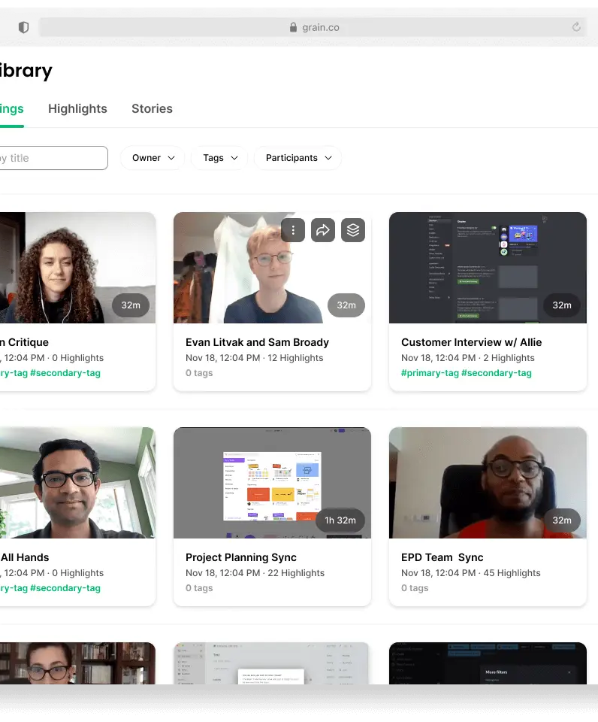This screenshot has height=722, width=598.
Task: Open the All Hands recording thumbnail
Action: click(77, 483)
